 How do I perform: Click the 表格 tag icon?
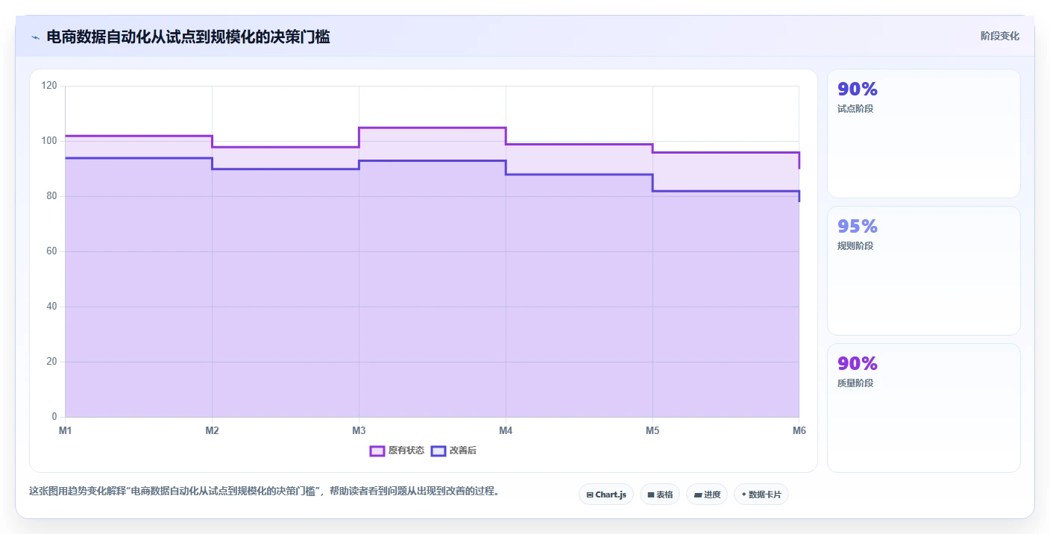tap(651, 494)
